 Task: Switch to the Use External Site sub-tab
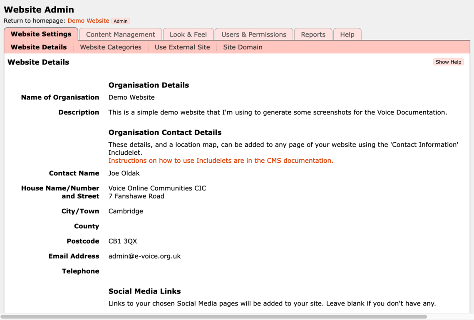pos(182,47)
